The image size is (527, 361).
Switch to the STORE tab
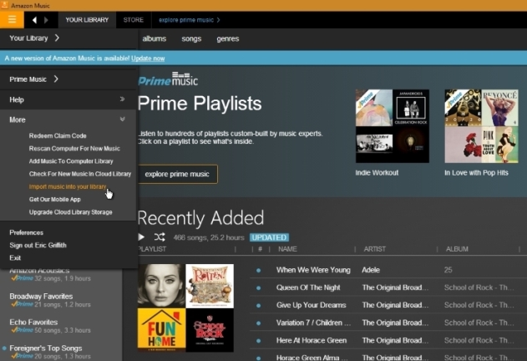pyautogui.click(x=134, y=20)
